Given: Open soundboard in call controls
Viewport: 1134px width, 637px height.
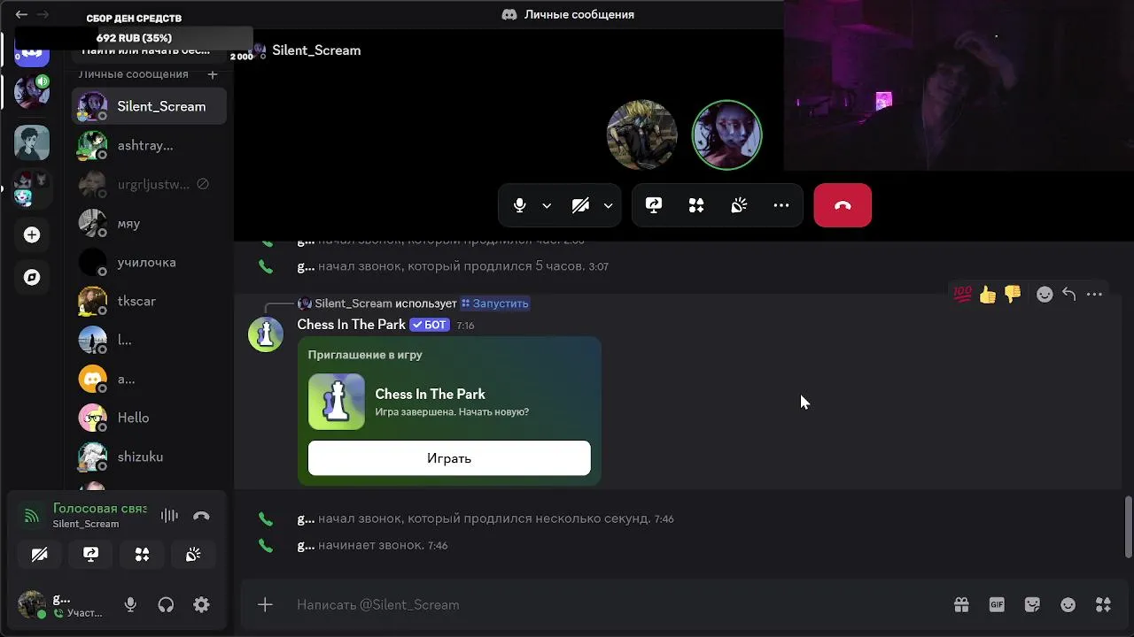Looking at the screenshot, I should (739, 205).
